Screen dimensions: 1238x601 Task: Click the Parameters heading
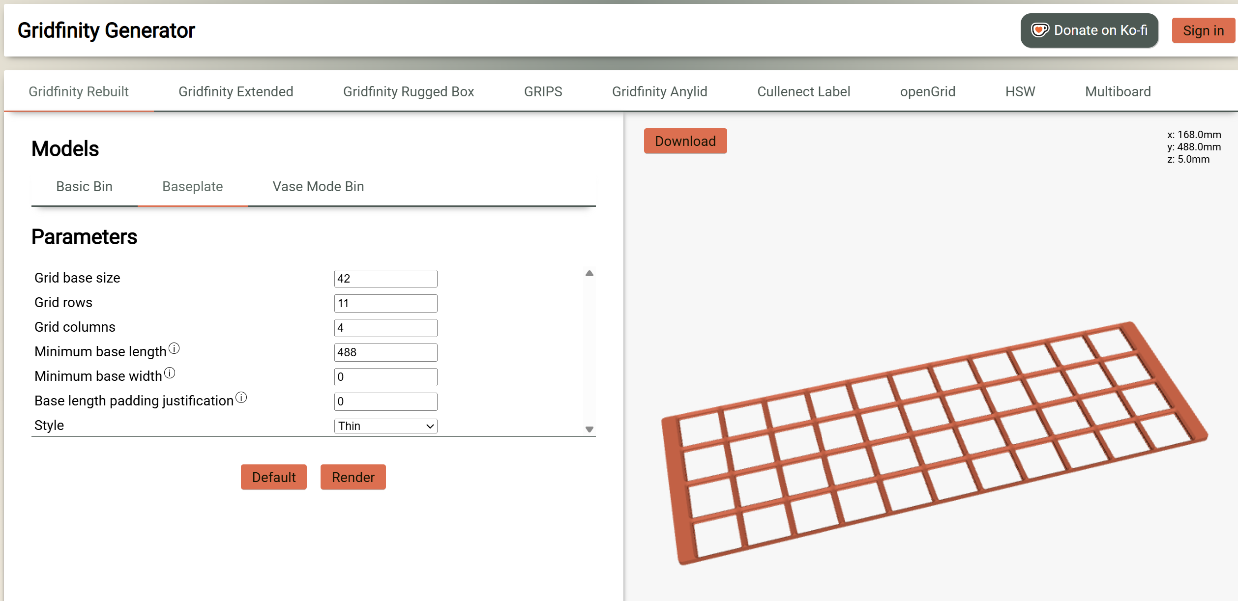pos(84,237)
